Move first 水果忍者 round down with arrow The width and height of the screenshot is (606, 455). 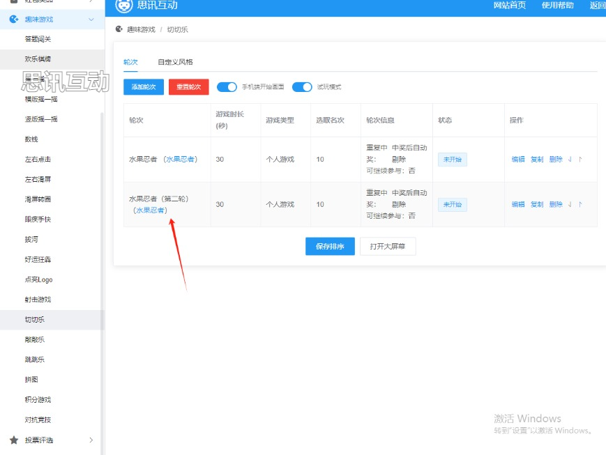click(x=570, y=159)
